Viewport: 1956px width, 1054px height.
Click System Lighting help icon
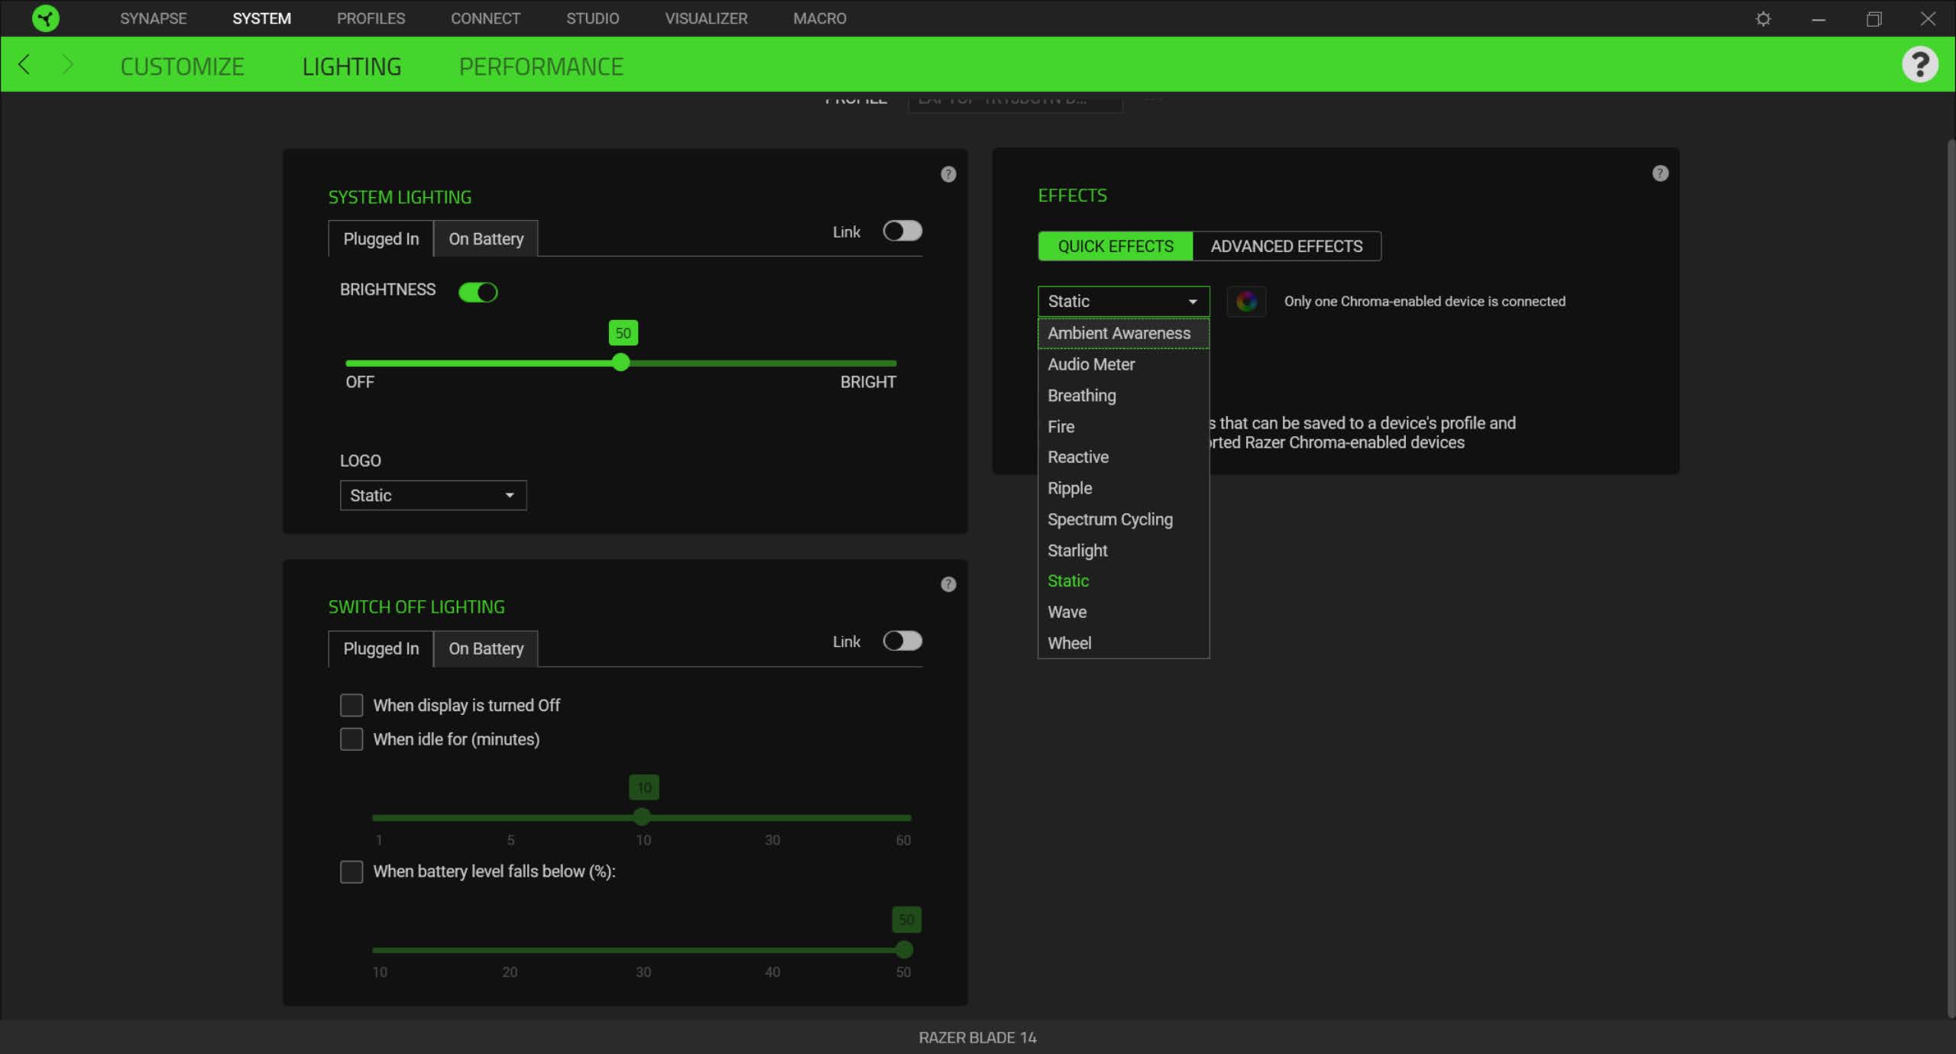(948, 174)
